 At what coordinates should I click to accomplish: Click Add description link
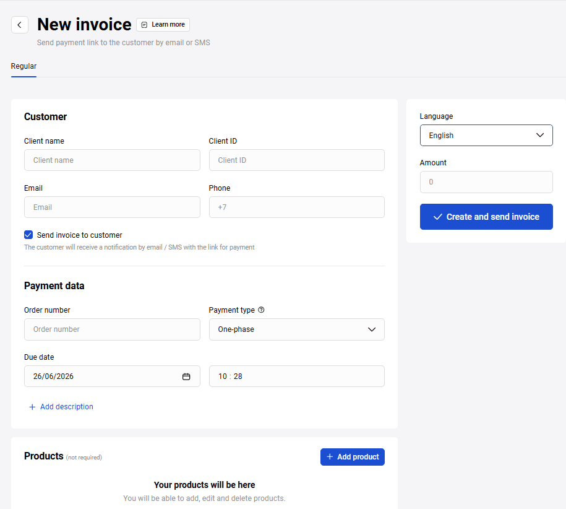point(61,406)
